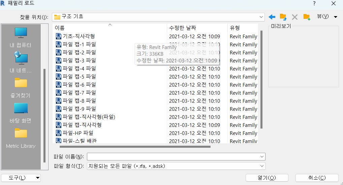This screenshot has height=185, width=343.
Task: Click the Places sidebar scrollbar
Action: coord(44,115)
